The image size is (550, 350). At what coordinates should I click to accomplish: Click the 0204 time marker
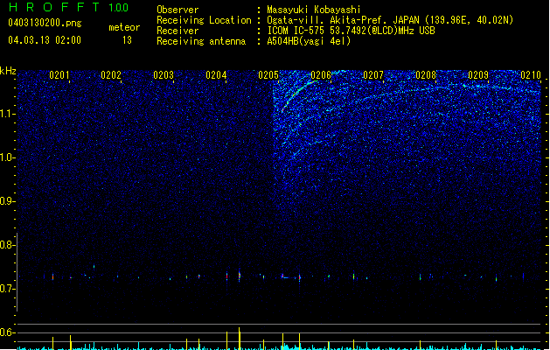pos(216,75)
